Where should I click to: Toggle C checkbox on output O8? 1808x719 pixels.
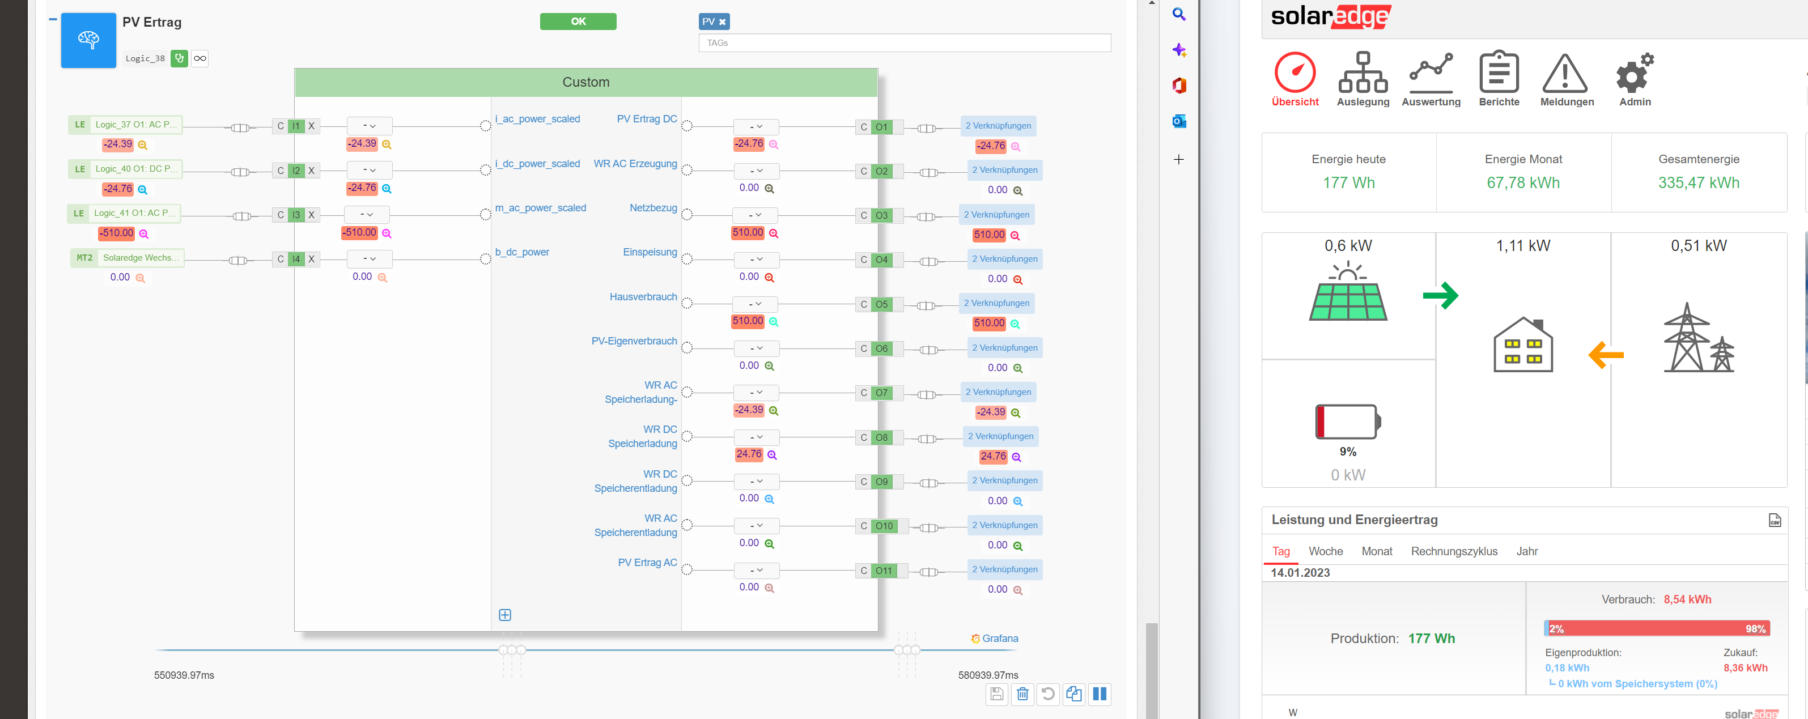863,437
